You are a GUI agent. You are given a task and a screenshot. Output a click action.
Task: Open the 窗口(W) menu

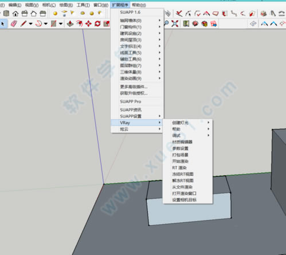(101, 5)
